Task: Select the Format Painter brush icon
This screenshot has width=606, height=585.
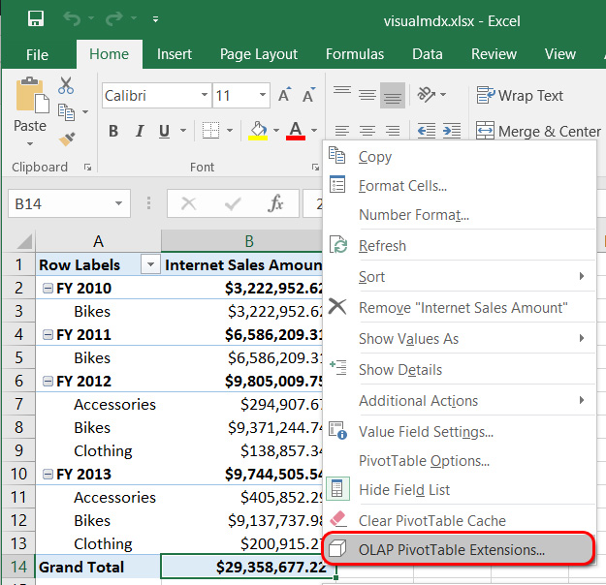Action: (66, 139)
